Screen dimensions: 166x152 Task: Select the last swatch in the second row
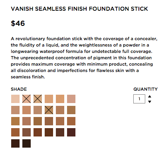(71, 110)
